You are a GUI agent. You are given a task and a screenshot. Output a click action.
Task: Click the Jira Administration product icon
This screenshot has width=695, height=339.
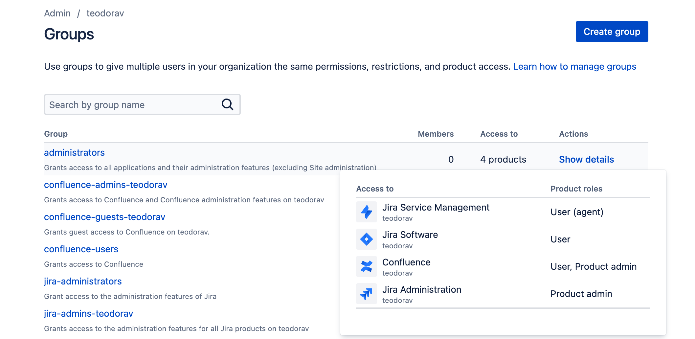pyautogui.click(x=366, y=294)
